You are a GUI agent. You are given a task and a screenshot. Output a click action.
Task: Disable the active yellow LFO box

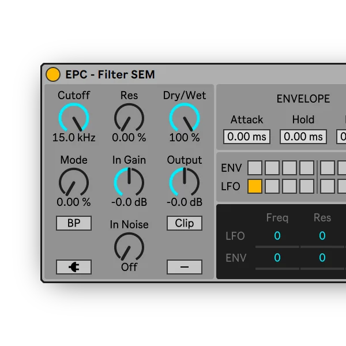click(x=255, y=186)
